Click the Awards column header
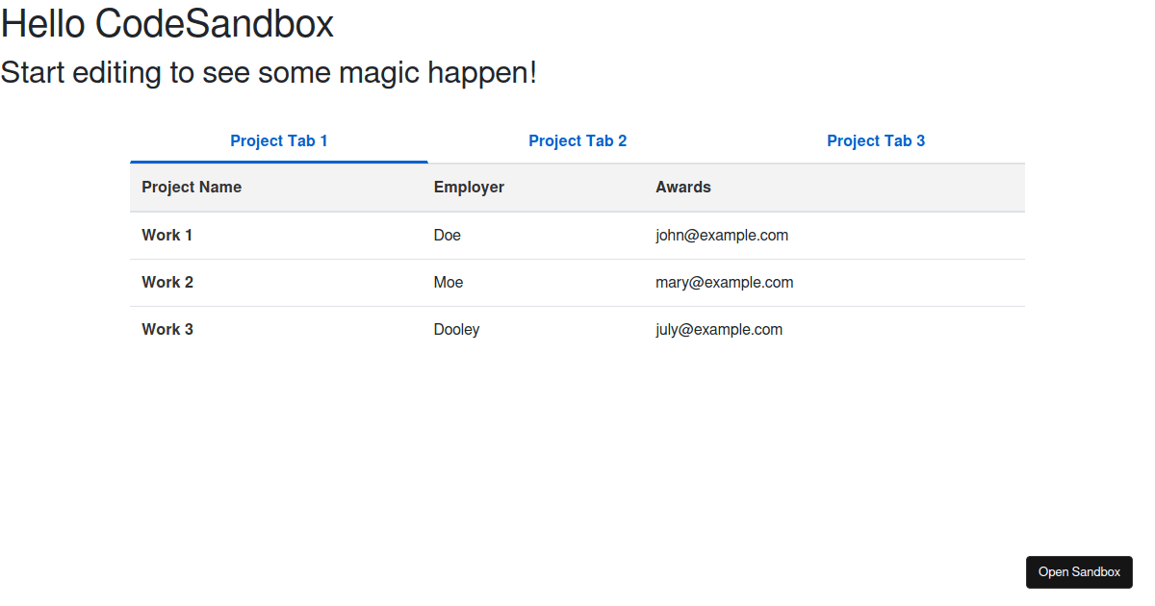The height and width of the screenshot is (606, 1155). pos(683,187)
